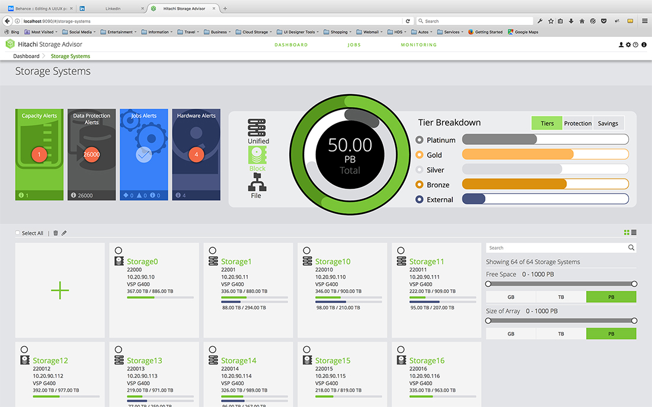Select the Storage13 radio button

119,350
